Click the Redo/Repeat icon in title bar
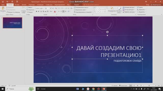163x91 pixels. click(x=12, y=2)
